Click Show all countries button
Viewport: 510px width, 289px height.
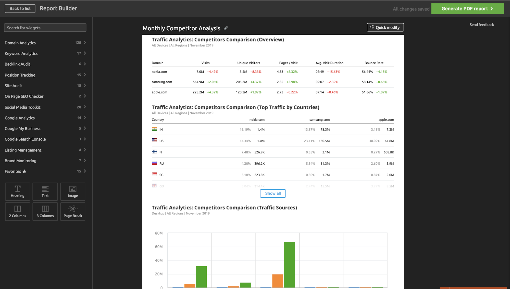[x=273, y=193]
